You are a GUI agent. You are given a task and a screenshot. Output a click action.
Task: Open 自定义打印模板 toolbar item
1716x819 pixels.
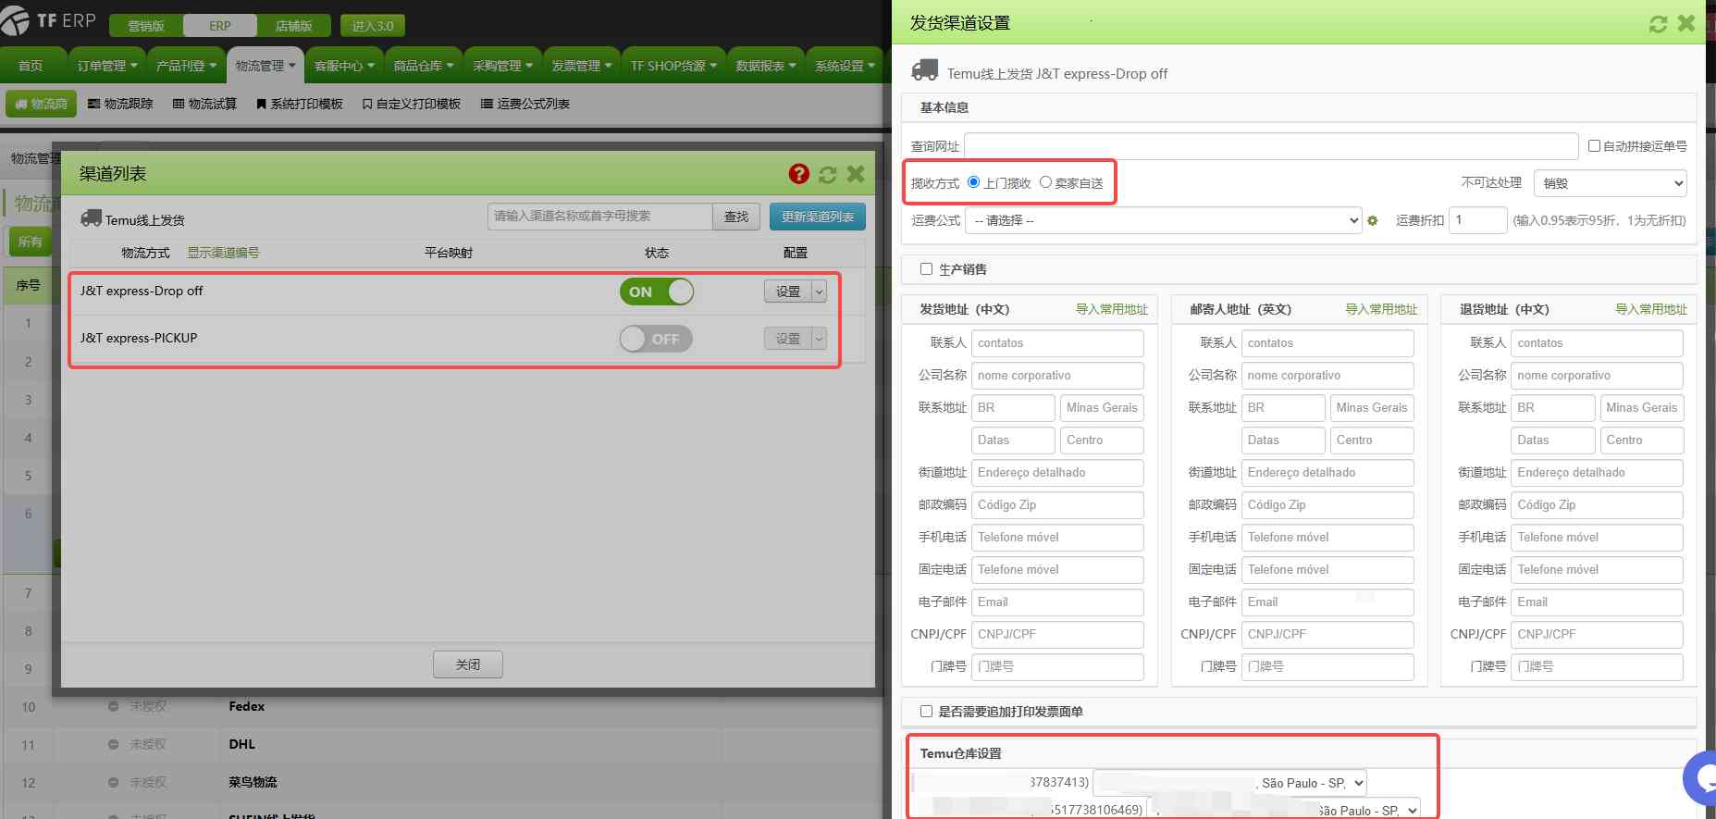pyautogui.click(x=411, y=104)
